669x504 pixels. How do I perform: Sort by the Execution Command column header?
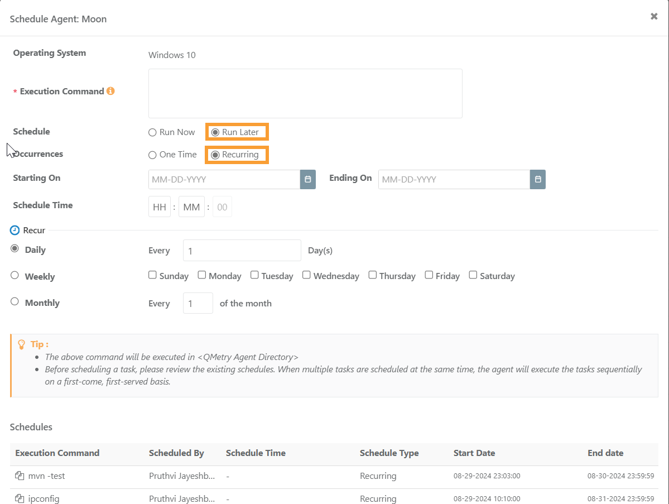(56, 453)
